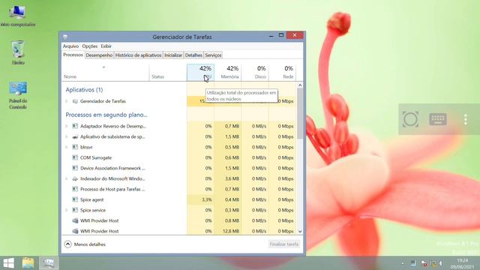Expand the Spice service row
The width and height of the screenshot is (480, 270).
point(67,210)
